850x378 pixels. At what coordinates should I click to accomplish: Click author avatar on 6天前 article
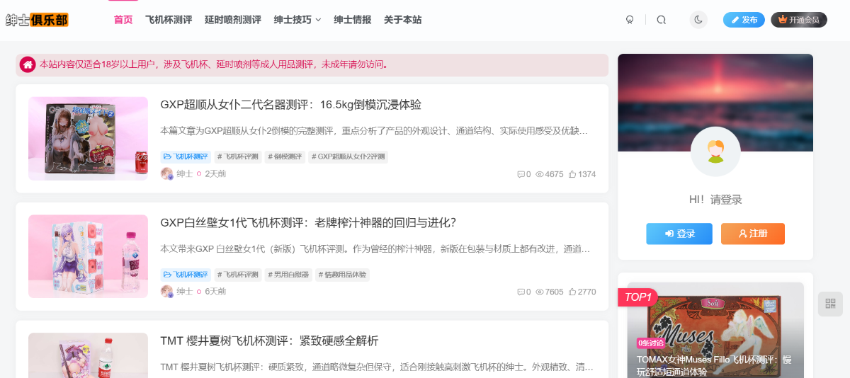167,292
